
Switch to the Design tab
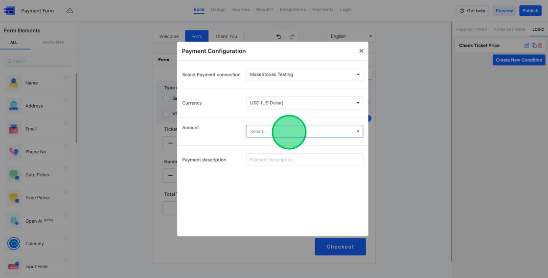coord(218,10)
